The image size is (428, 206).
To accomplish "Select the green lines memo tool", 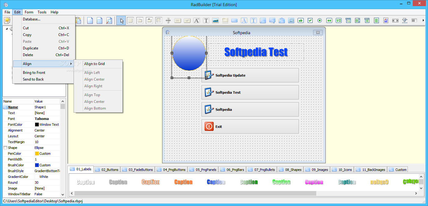I will tap(376, 20).
